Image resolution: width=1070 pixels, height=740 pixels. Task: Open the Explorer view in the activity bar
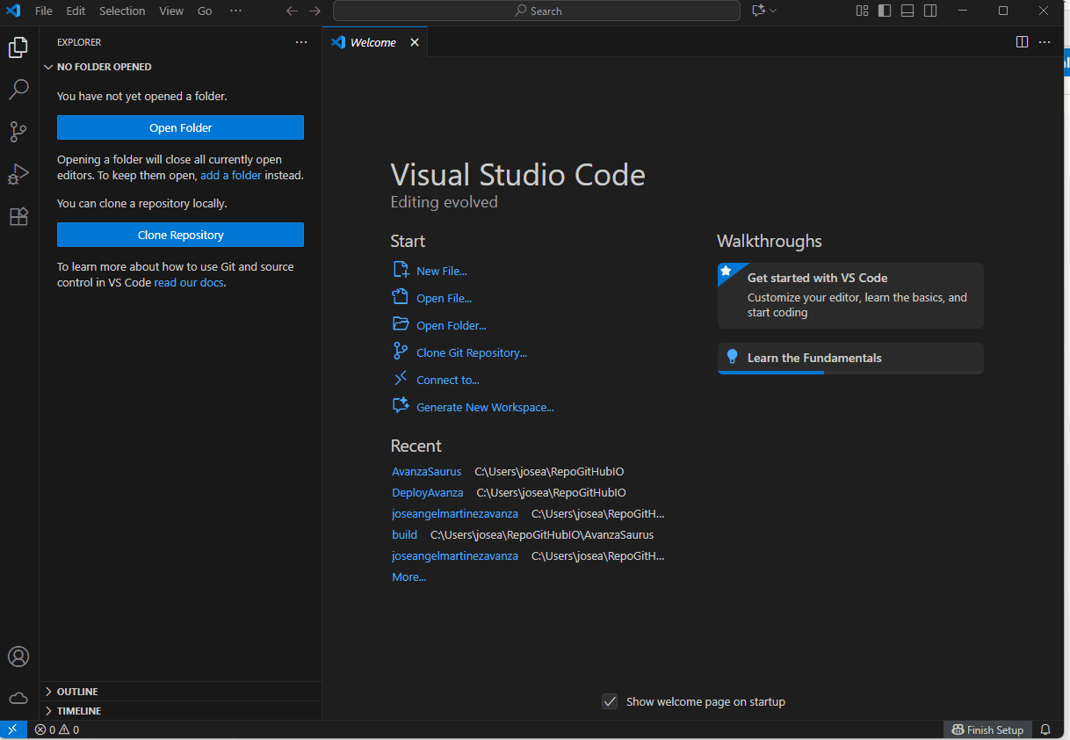click(18, 47)
